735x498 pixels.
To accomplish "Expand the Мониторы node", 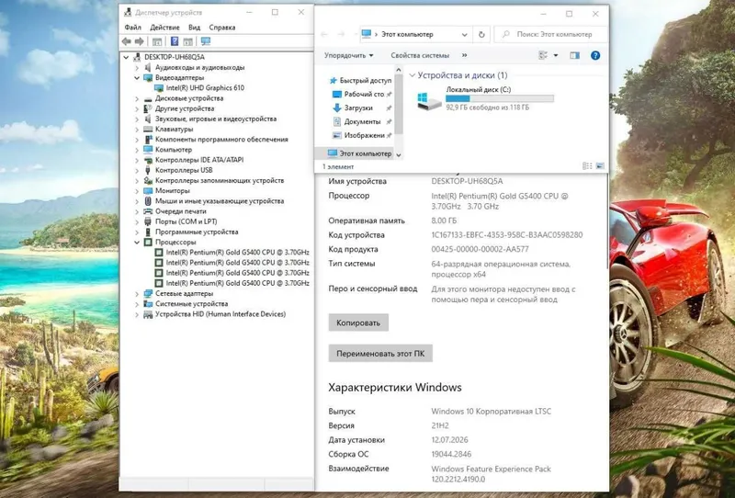I will (137, 191).
